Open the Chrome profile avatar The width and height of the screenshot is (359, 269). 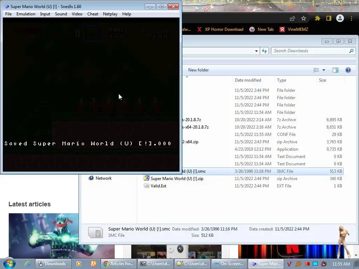click(x=340, y=18)
